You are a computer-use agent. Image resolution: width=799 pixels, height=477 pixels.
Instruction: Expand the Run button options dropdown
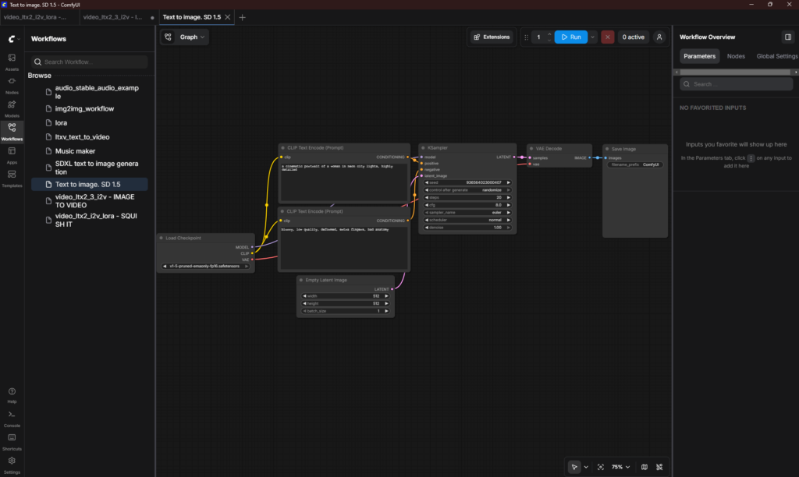pos(593,37)
